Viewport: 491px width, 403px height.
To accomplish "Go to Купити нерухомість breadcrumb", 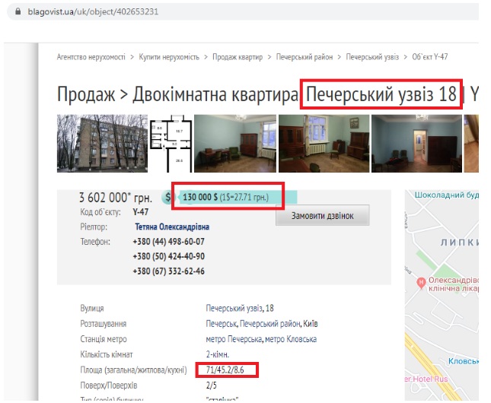I will 169,57.
